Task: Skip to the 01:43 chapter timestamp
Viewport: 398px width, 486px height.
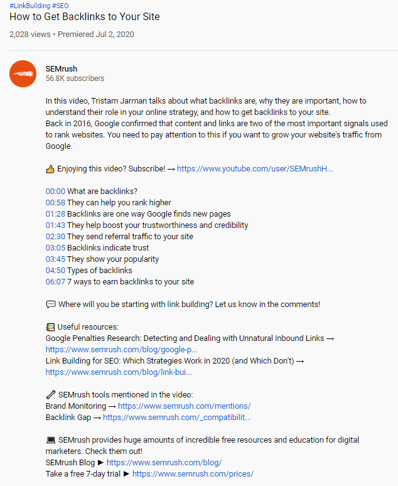Action: coord(55,225)
